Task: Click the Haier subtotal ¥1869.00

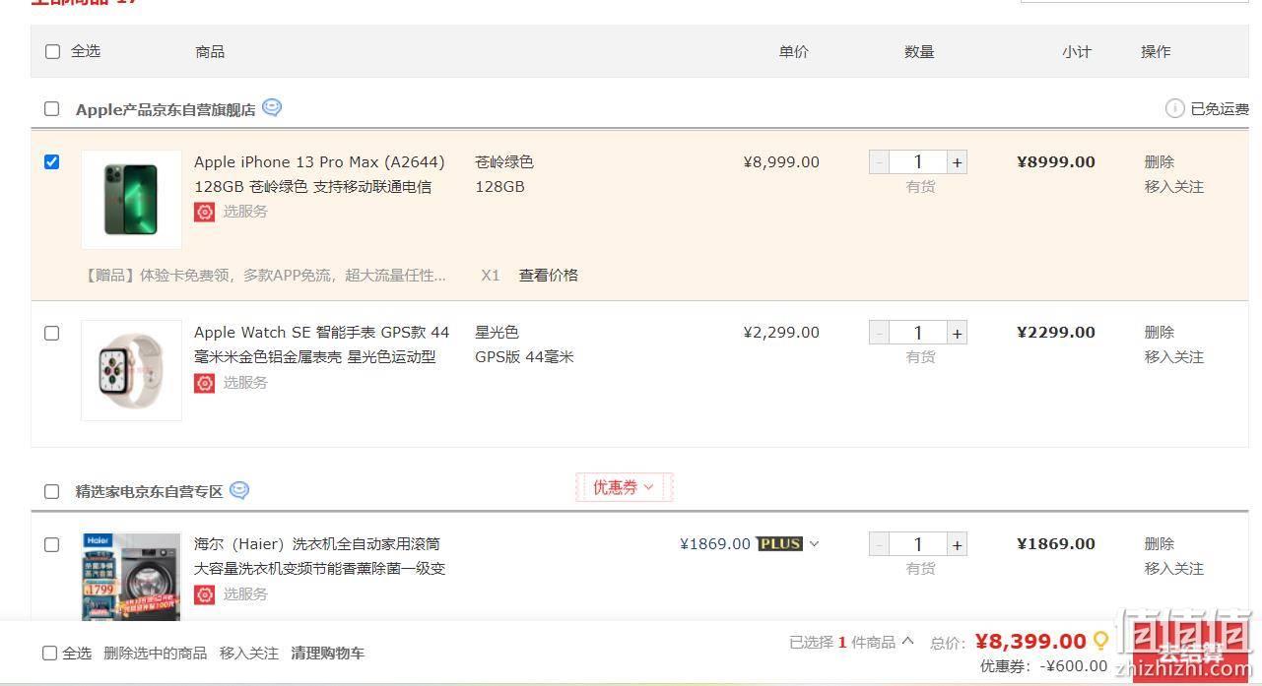Action: pos(1056,544)
